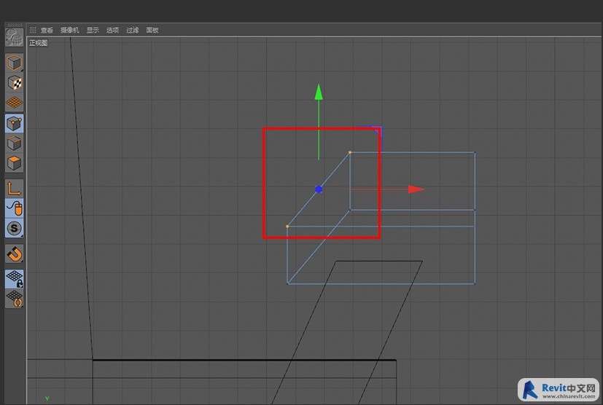This screenshot has height=405, width=603.
Task: Toggle the Enable Axis L-shaped icon
Action: (x=15, y=189)
